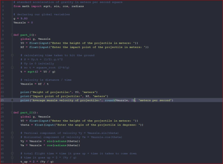Screen dimensions: 223x164
Task: Fold the comment block starting at line 14
Action: point(12,55)
